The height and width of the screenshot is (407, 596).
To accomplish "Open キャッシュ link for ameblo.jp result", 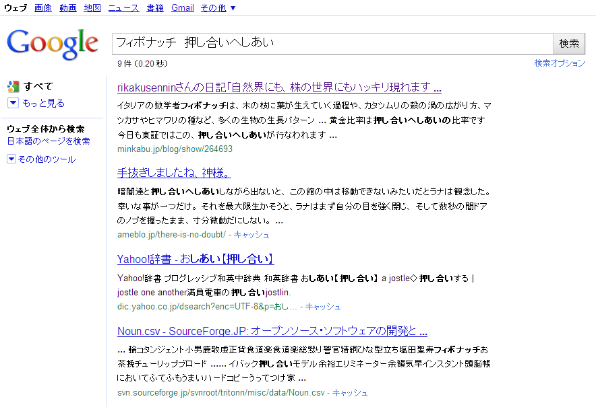I will [251, 234].
